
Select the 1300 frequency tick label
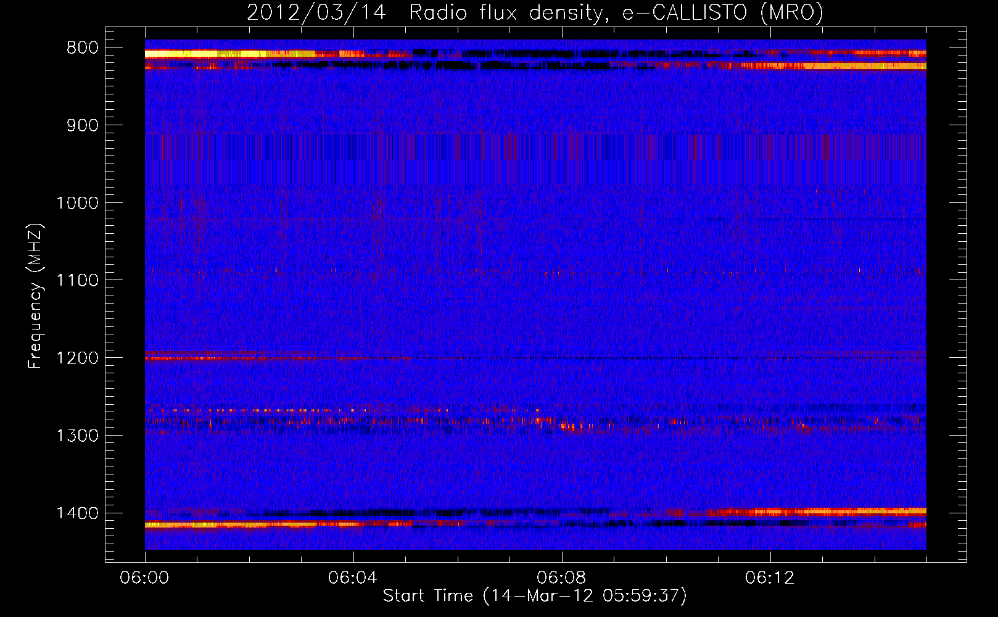tap(77, 436)
